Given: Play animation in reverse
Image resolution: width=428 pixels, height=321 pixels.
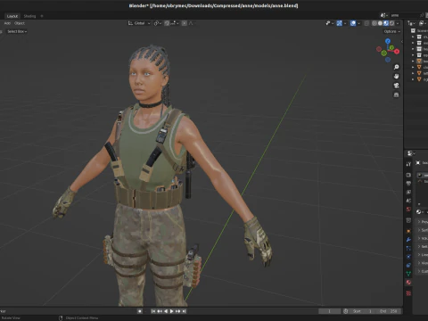Looking at the screenshot, I should click(166, 311).
